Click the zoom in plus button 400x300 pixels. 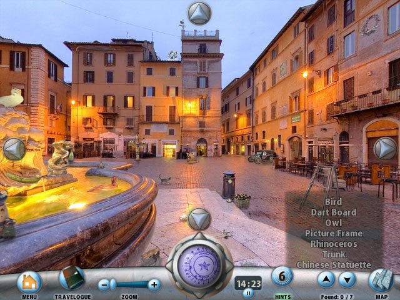(154, 285)
